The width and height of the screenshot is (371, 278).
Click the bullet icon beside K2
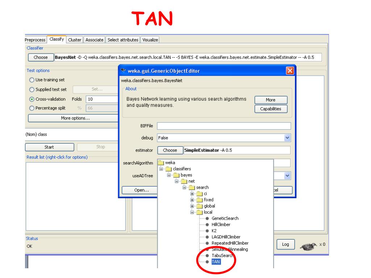[x=207, y=231]
